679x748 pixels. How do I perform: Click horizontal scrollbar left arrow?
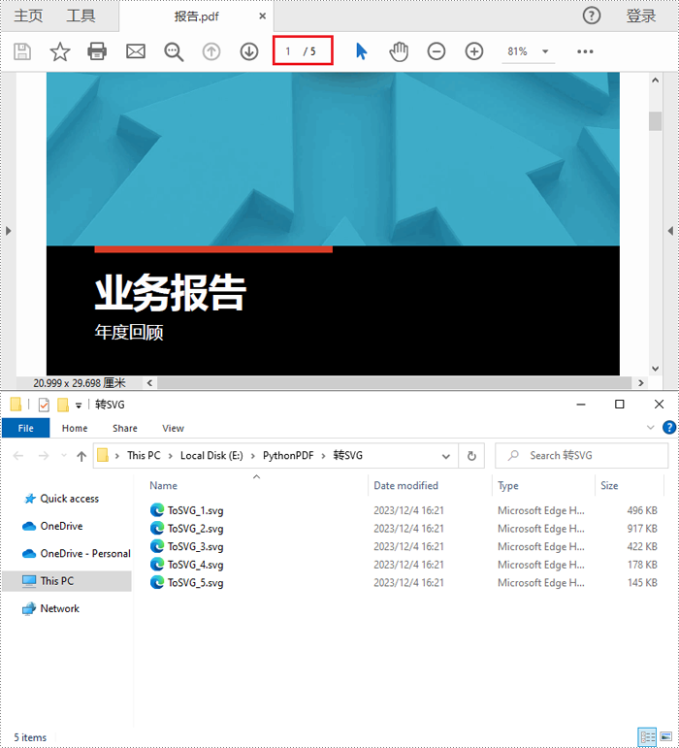pyautogui.click(x=149, y=382)
